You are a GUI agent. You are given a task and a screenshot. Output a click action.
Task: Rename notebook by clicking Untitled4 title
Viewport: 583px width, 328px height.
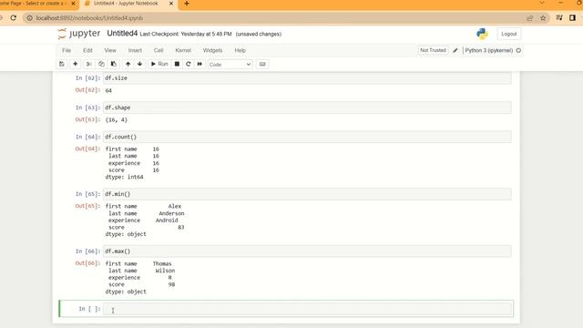(x=122, y=34)
